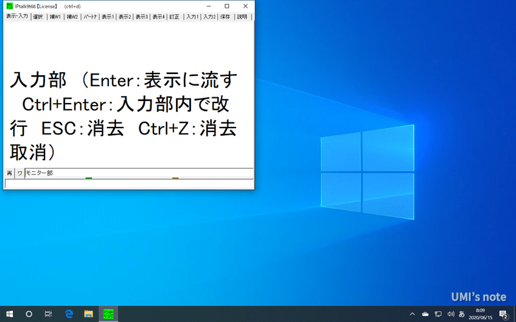
Task: Open the 入力2 tab
Action: pyautogui.click(x=210, y=17)
